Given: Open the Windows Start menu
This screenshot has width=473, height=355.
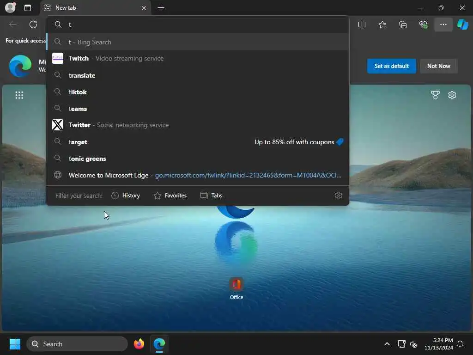Looking at the screenshot, I should click(x=15, y=344).
